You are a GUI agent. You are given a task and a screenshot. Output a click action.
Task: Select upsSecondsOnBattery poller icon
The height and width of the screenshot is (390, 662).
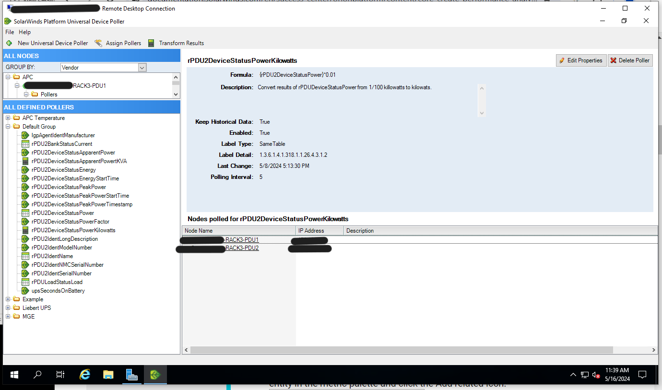(x=26, y=291)
